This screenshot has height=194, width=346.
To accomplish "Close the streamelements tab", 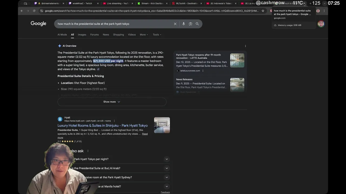I will point(64,4).
